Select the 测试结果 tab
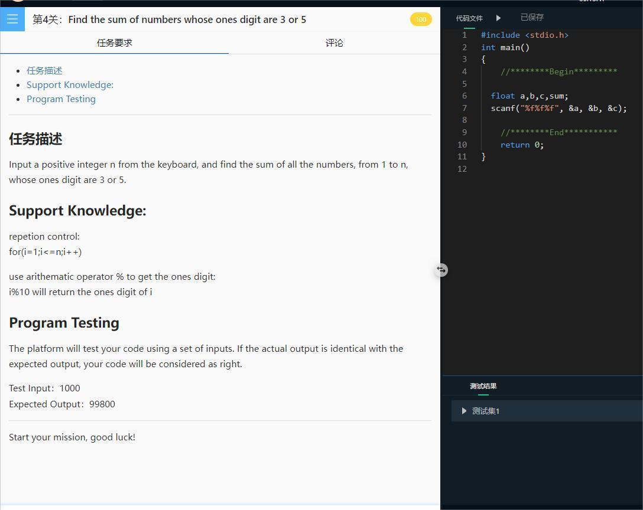Viewport: 643px width, 510px height. [483, 386]
